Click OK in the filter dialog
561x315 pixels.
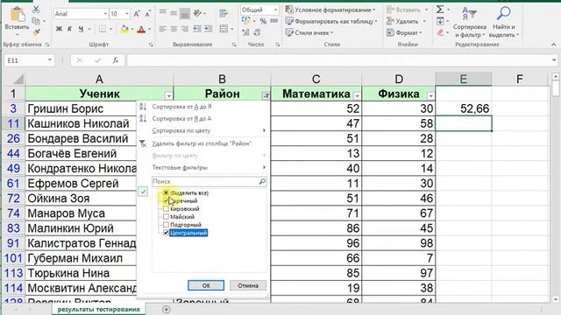(206, 285)
